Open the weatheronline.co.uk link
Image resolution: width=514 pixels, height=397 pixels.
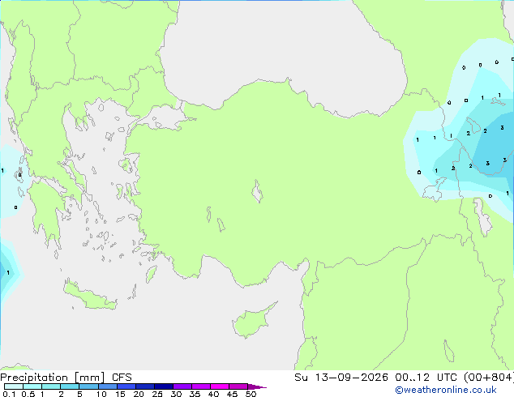point(445,390)
